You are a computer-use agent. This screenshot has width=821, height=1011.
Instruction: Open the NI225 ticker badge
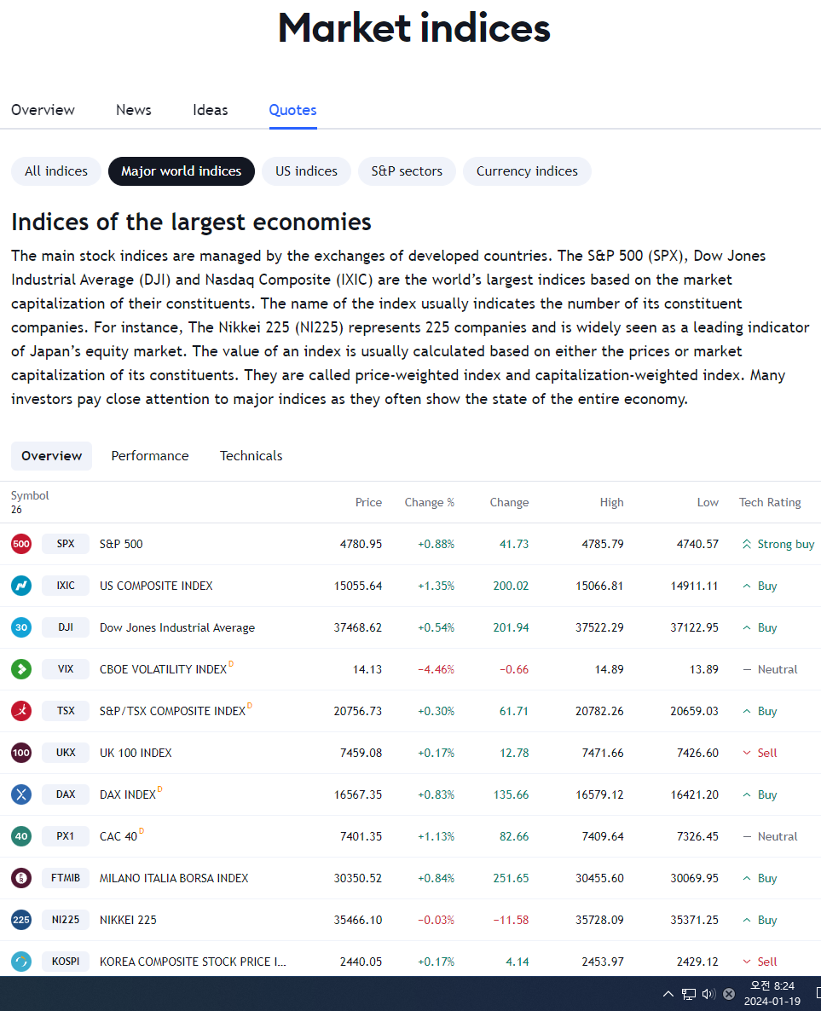66,920
